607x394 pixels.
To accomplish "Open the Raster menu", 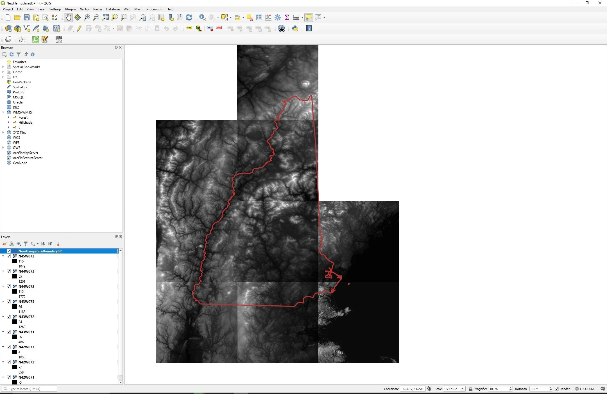I will click(98, 9).
